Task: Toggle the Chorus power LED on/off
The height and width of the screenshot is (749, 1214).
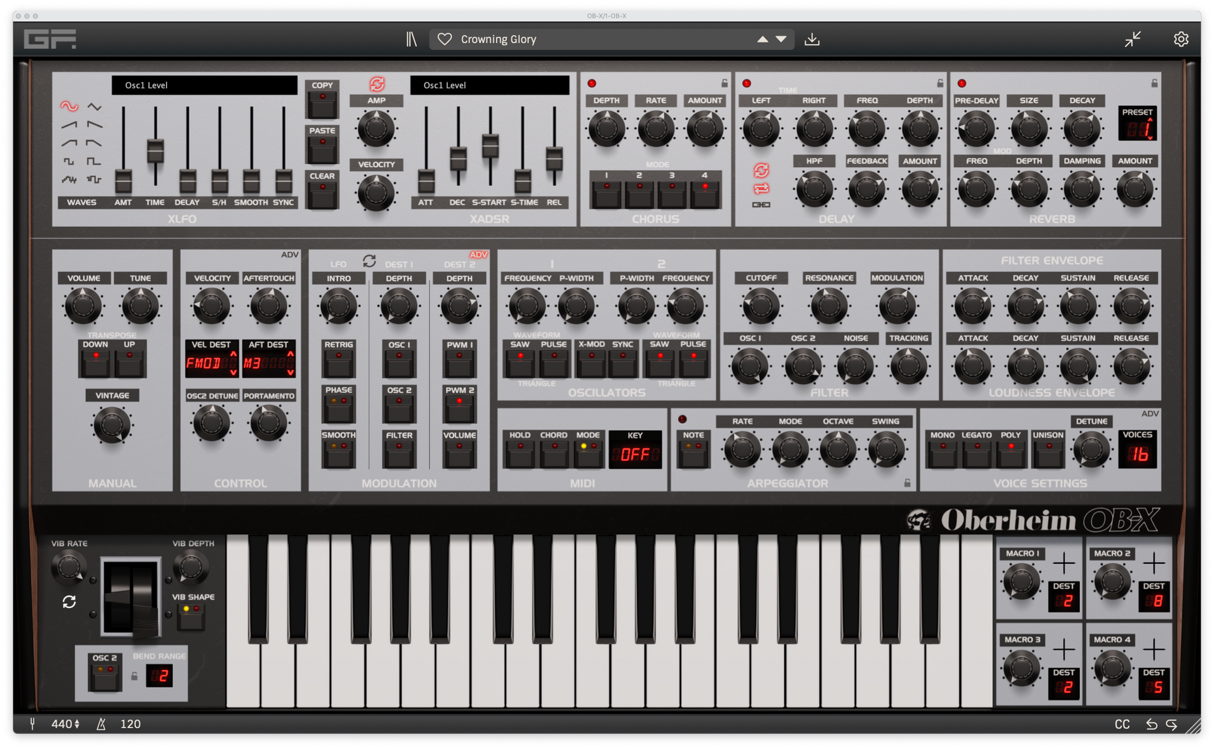Action: [x=591, y=83]
